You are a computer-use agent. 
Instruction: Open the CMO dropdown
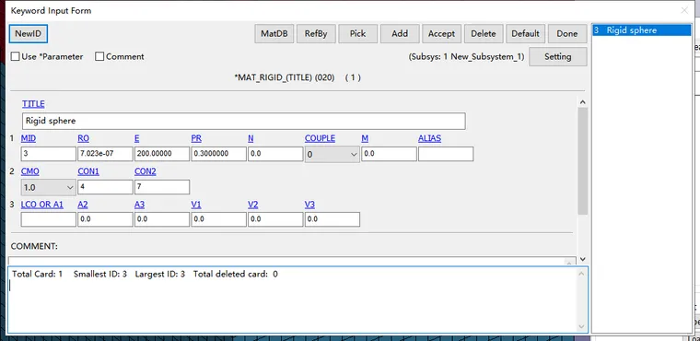point(48,187)
